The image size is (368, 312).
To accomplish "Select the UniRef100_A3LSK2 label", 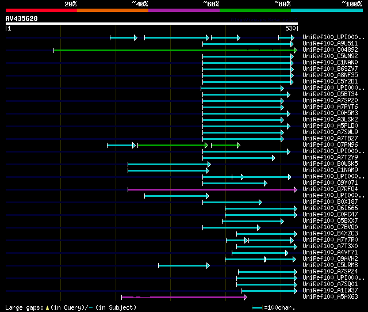I will (x=330, y=120).
